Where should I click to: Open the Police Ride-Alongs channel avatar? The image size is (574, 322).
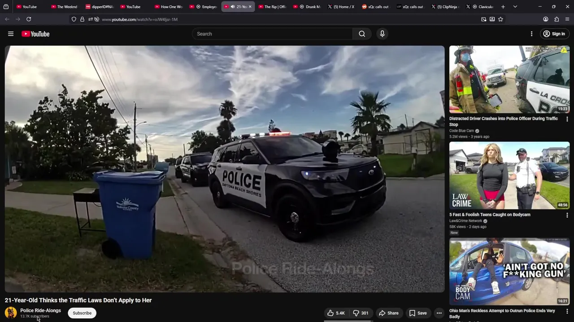(x=11, y=313)
